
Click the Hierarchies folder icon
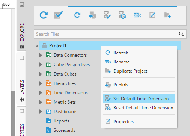point(49,83)
